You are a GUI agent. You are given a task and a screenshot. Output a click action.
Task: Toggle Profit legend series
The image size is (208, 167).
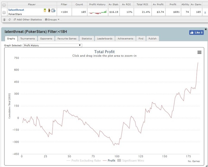pos(109,160)
